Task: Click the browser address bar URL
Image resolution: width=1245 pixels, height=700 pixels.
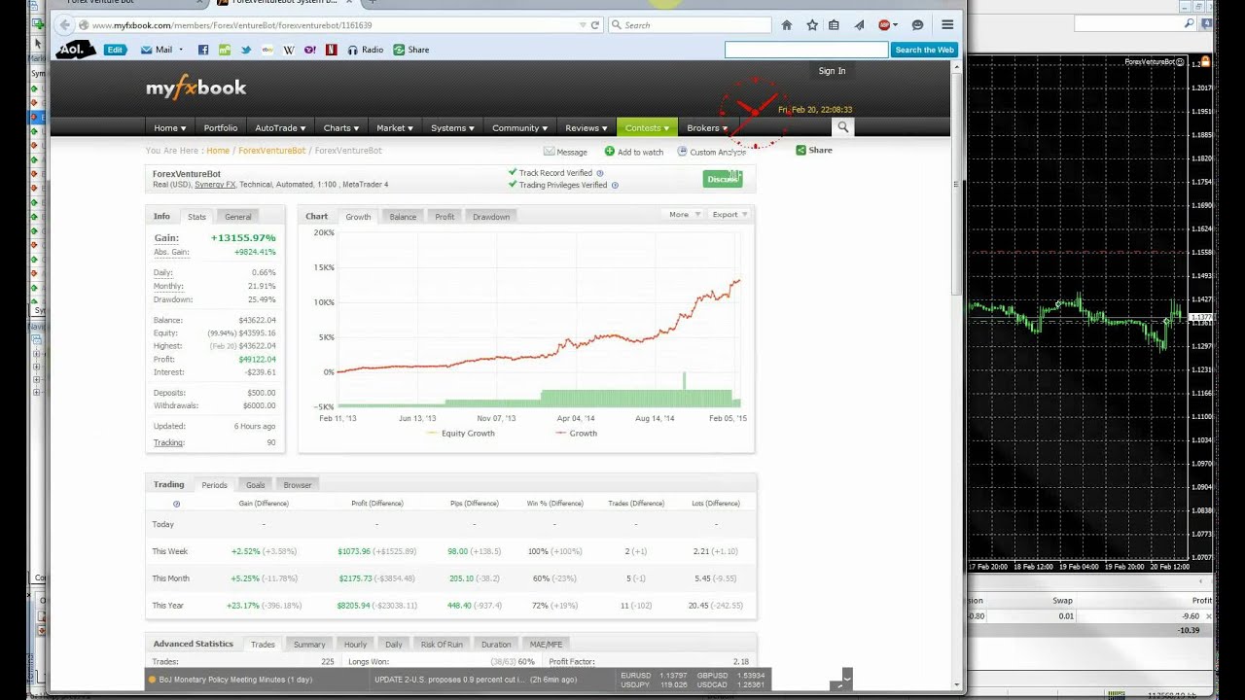Action: click(x=231, y=25)
